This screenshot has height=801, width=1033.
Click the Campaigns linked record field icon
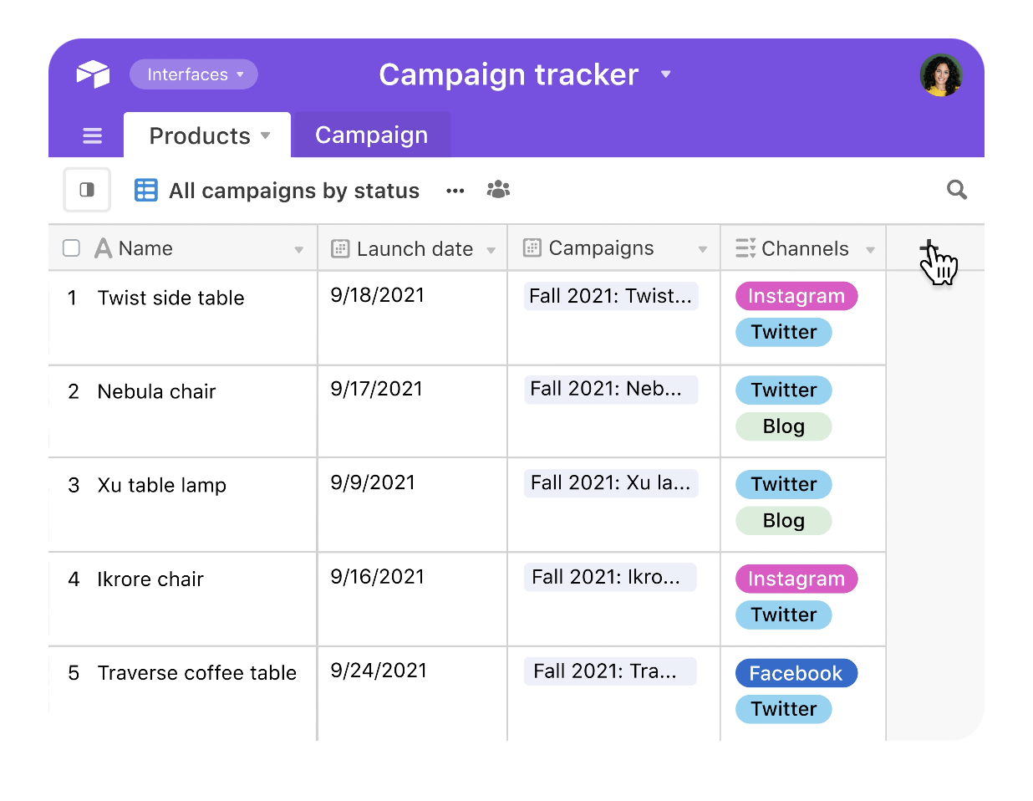pos(532,247)
